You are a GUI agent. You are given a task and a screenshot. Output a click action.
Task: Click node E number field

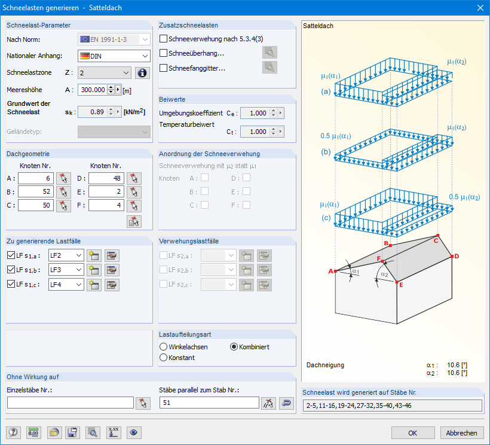click(106, 192)
